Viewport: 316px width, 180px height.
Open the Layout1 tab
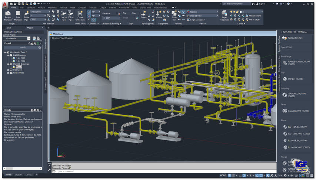pos(19,175)
